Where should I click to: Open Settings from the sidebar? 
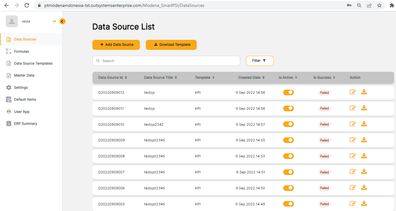pos(21,87)
